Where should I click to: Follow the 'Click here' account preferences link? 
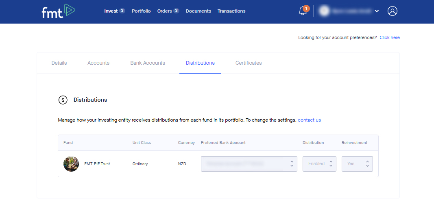390,37
